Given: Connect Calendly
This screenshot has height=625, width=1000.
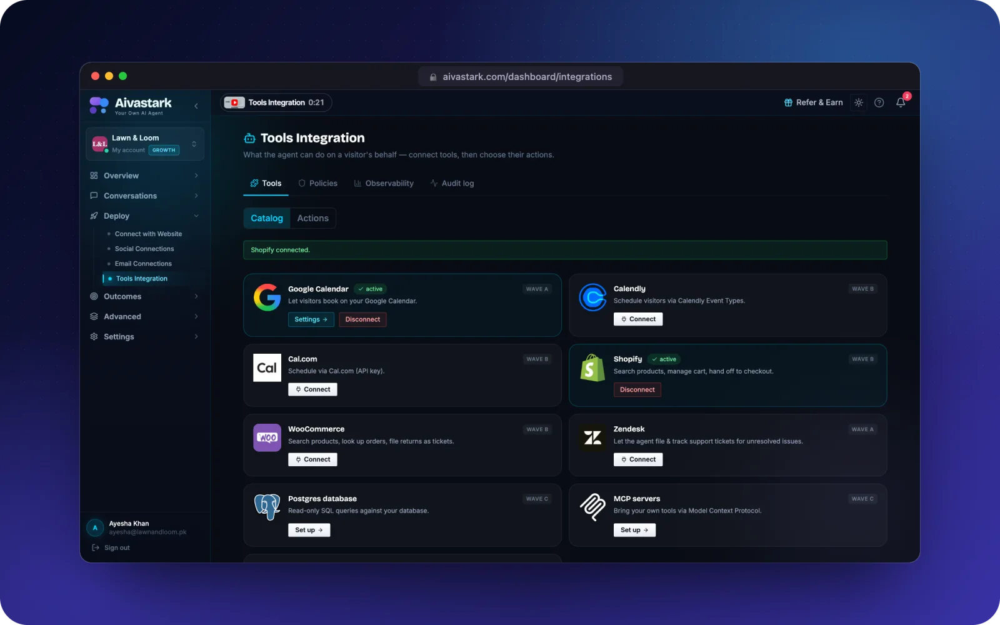Looking at the screenshot, I should coord(638,319).
